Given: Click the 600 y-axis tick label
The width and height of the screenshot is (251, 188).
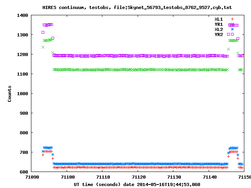Looking at the screenshot, I should 24,172.
